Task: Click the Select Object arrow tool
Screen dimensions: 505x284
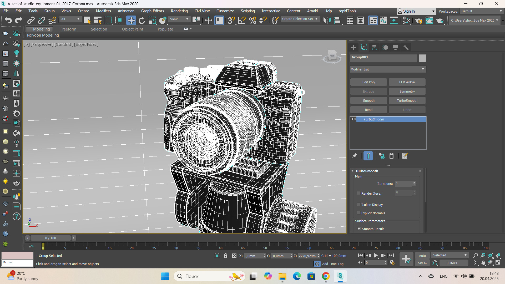Action: point(87,20)
